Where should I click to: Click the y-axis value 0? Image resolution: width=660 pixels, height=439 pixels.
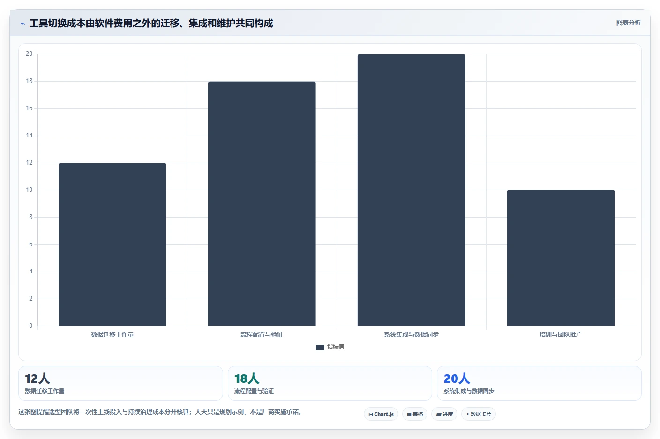pos(31,325)
